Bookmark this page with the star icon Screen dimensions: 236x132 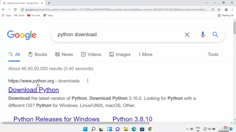click(219, 10)
